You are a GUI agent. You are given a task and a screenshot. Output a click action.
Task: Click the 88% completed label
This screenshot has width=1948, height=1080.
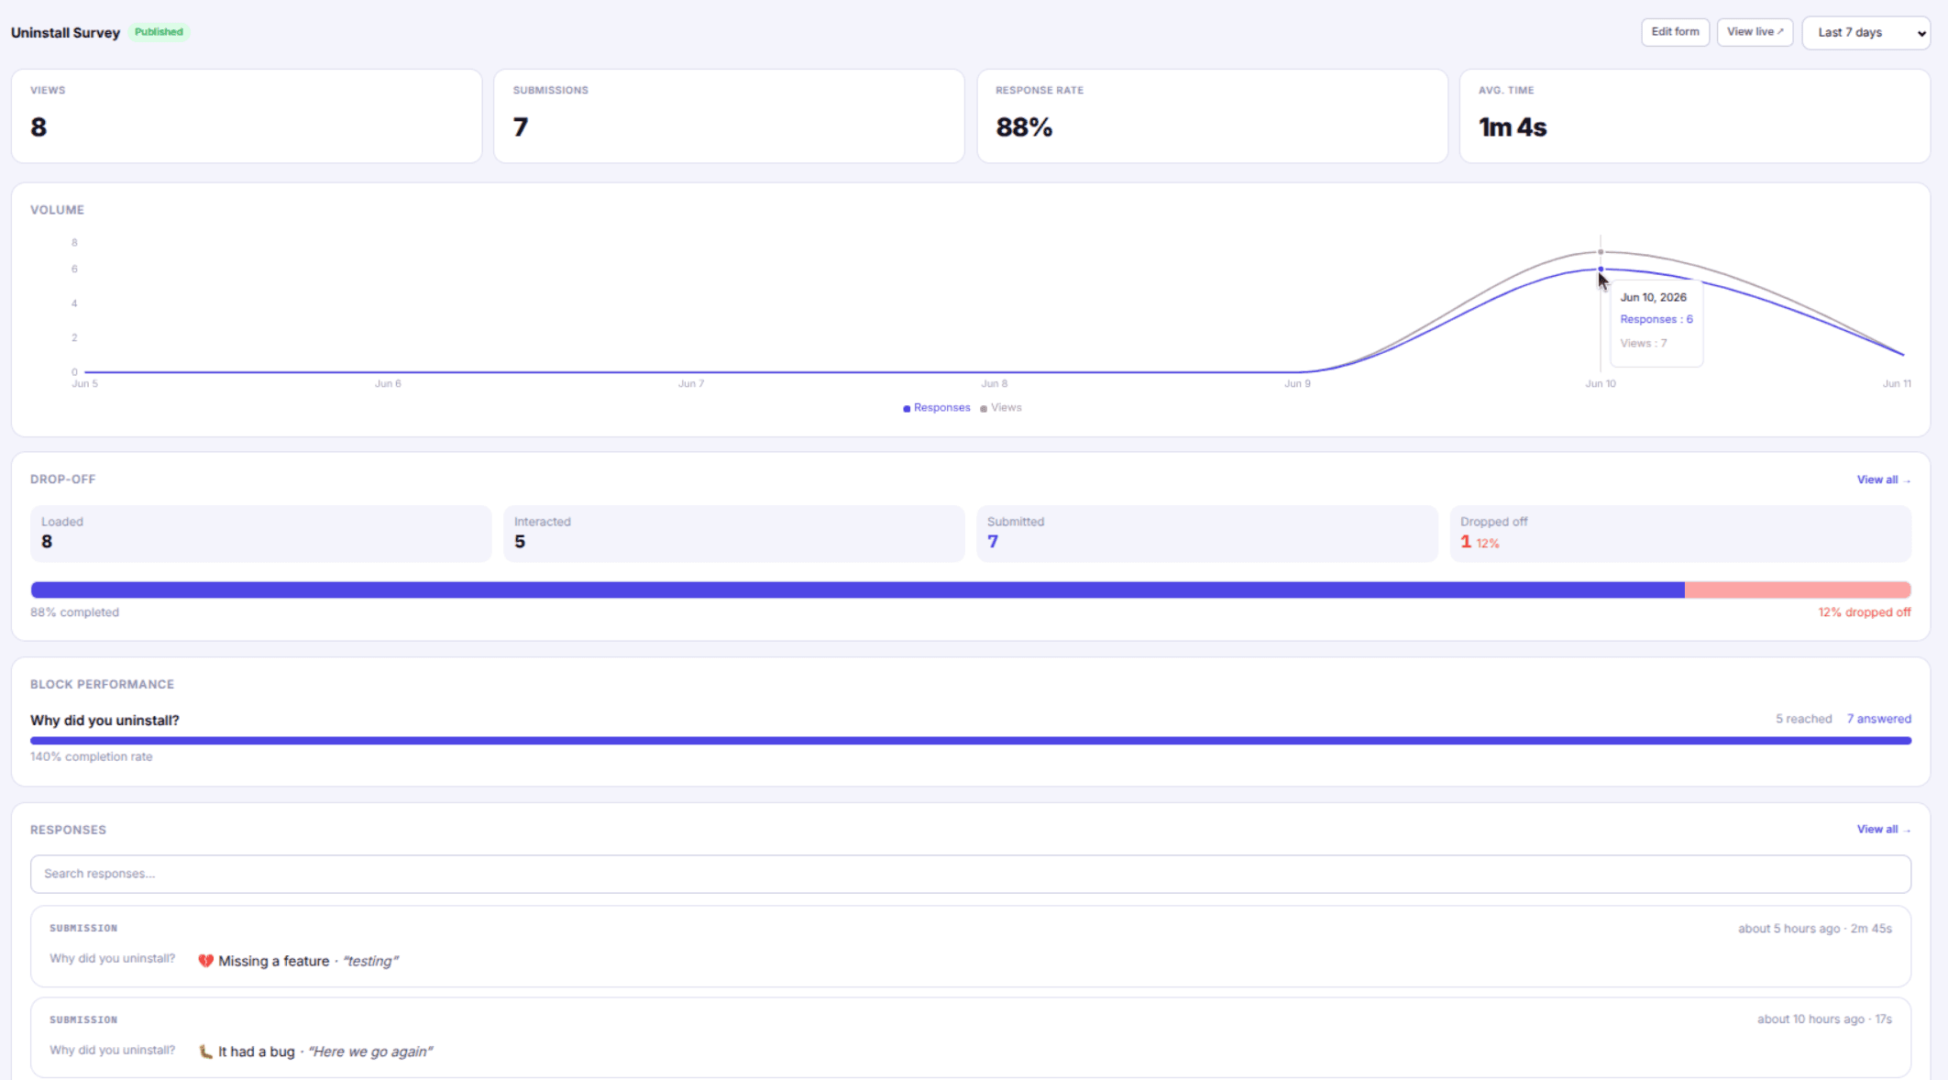point(74,612)
